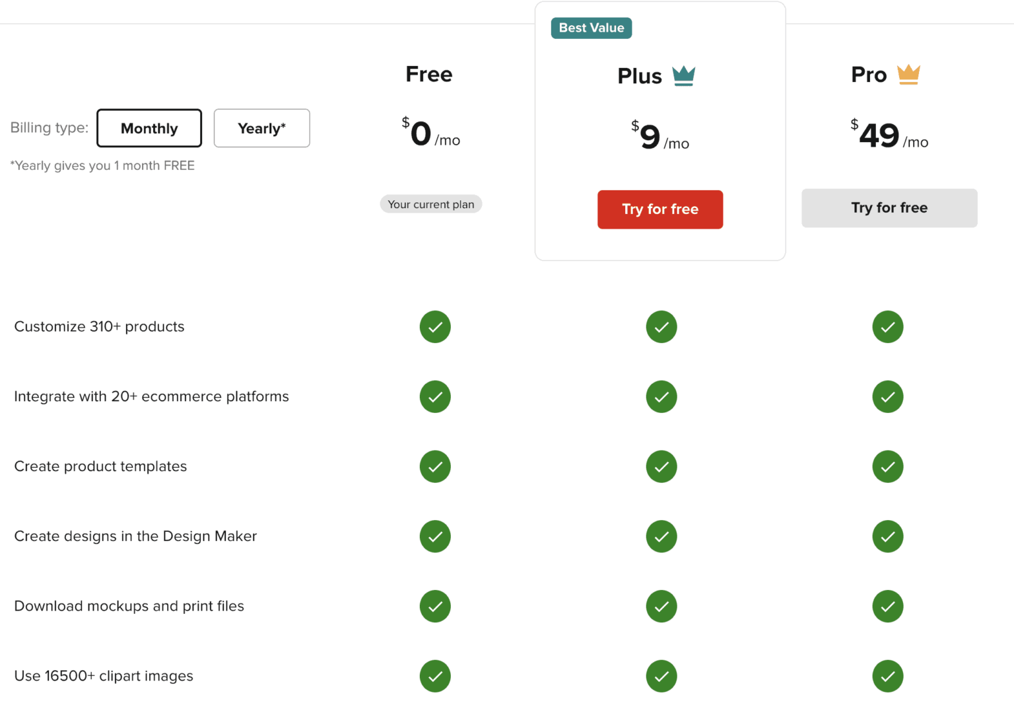Click the $9/mo Plus price
Image resolution: width=1014 pixels, height=705 pixels.
(659, 136)
